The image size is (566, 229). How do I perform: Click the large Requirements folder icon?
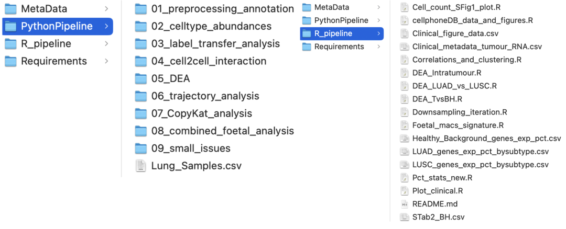click(x=11, y=61)
